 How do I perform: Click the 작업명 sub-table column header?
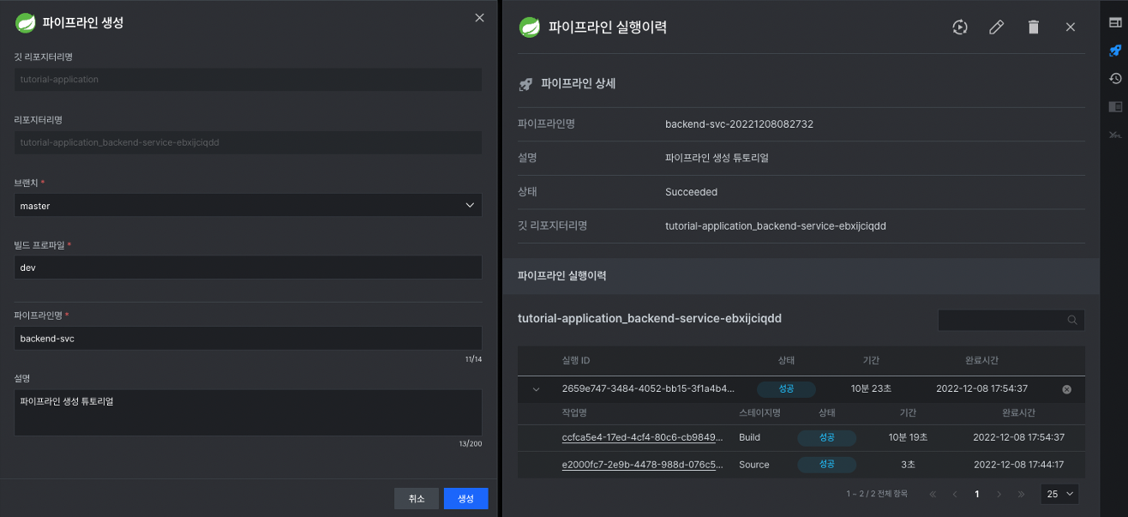(574, 412)
